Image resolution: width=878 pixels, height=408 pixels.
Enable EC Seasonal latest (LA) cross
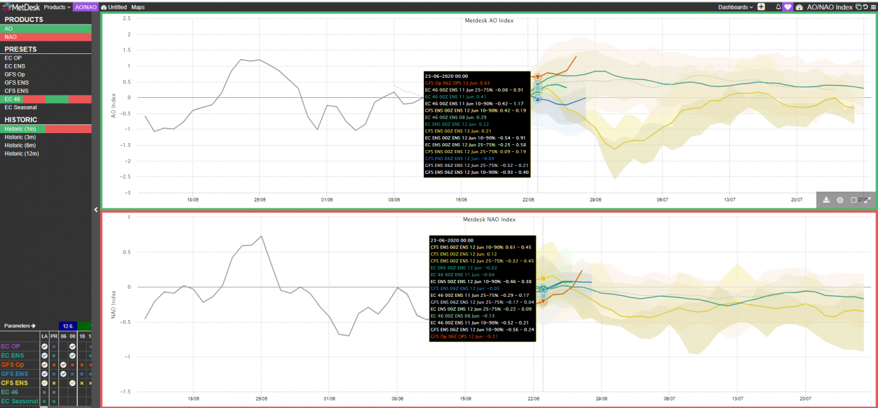(x=45, y=401)
